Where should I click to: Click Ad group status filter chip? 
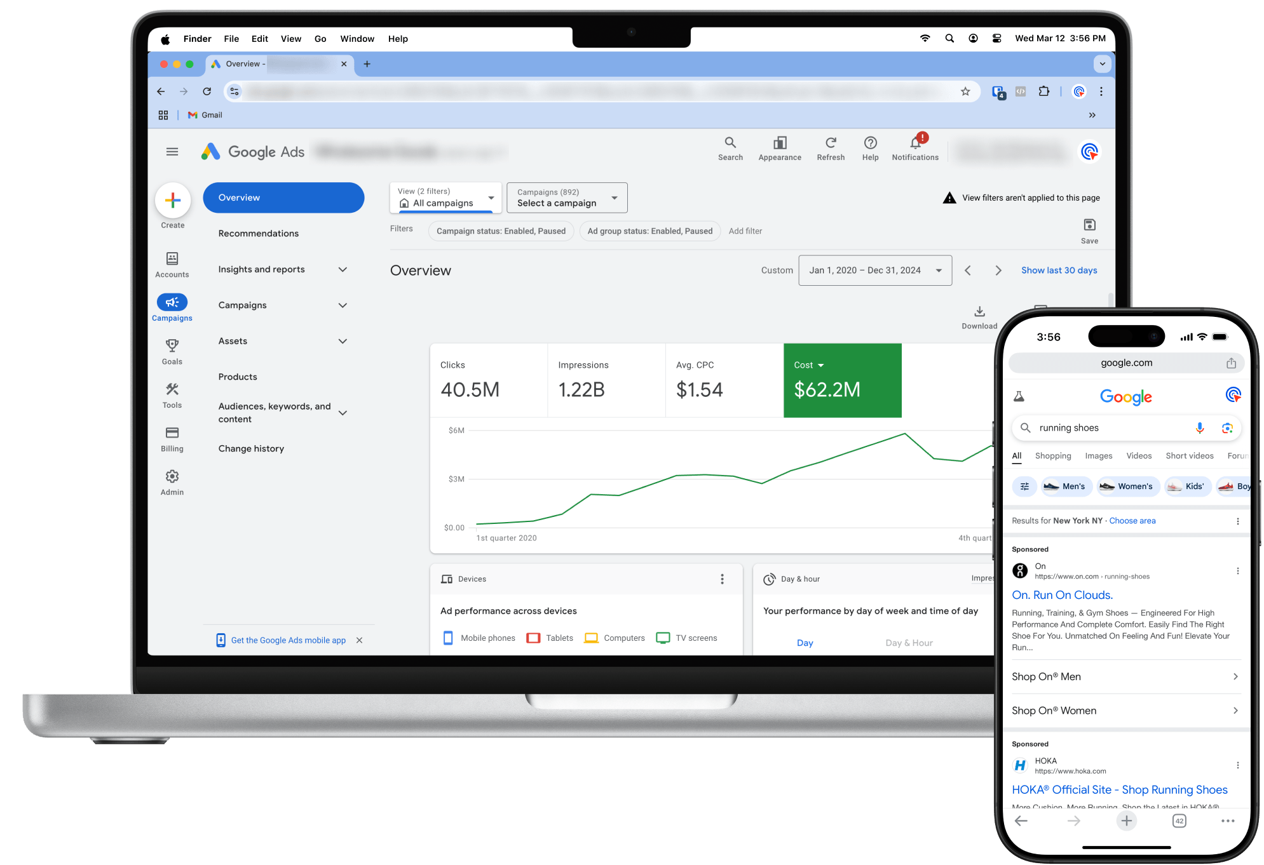point(649,231)
